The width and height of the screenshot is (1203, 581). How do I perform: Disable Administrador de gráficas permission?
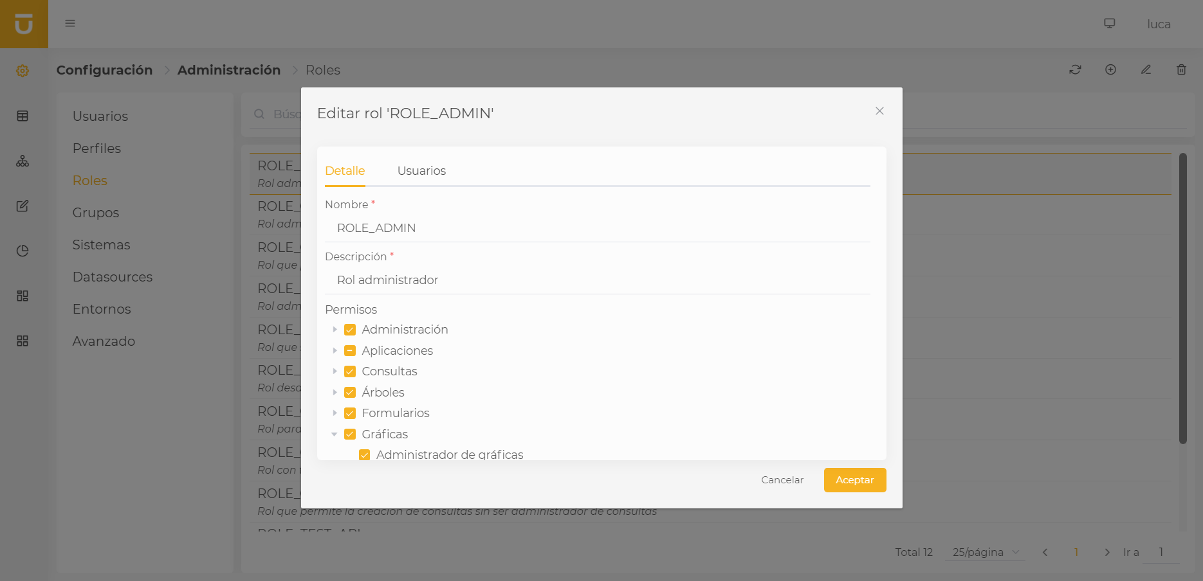365,454
